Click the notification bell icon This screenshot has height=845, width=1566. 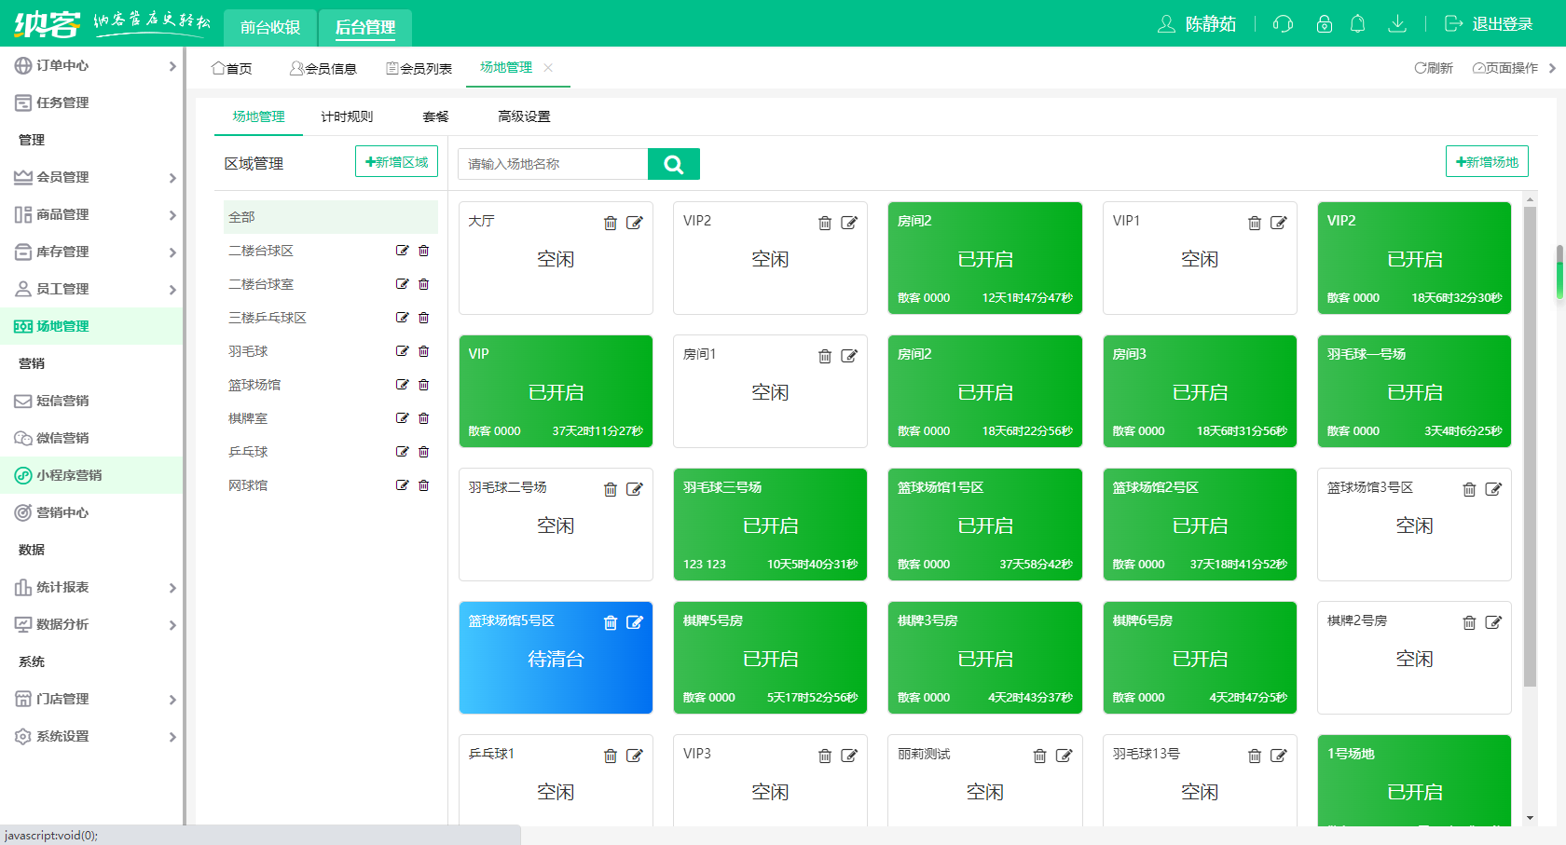pos(1358,24)
